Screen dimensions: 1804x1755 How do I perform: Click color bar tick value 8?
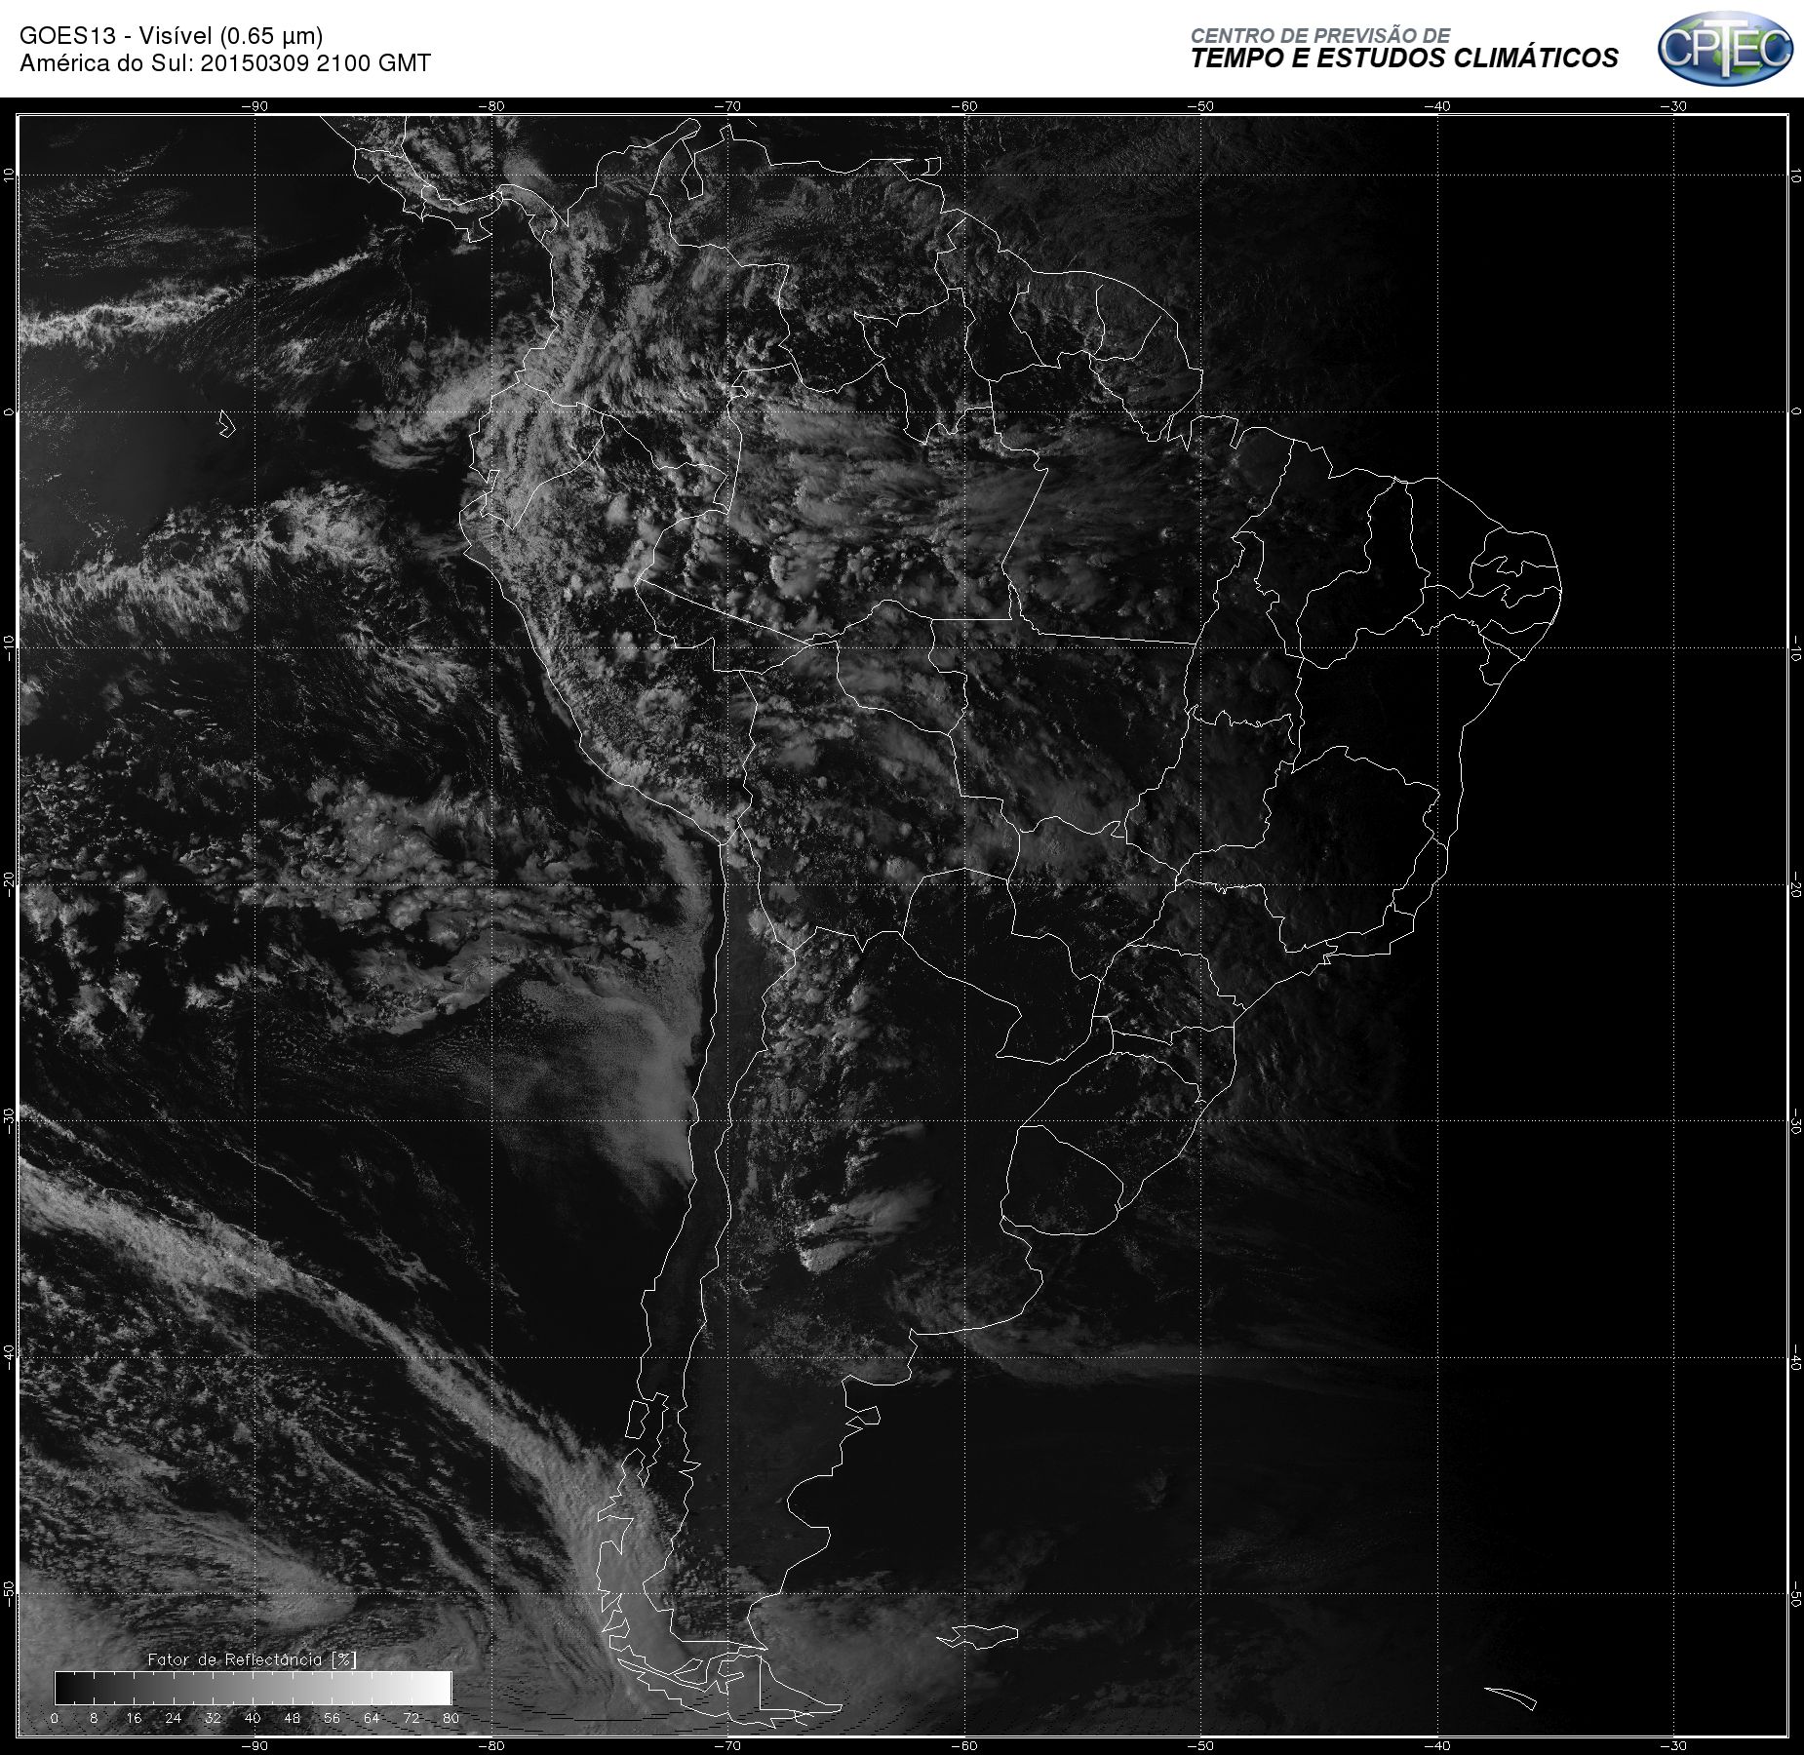coord(94,1718)
